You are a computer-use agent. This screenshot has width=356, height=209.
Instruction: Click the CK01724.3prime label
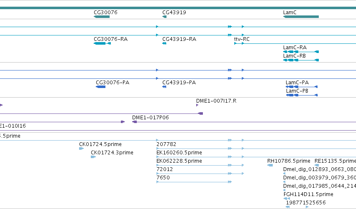point(112,153)
